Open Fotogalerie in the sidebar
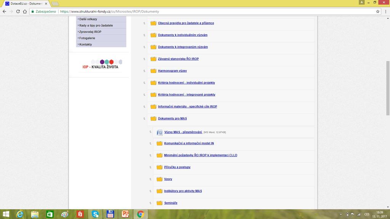 click(87, 38)
